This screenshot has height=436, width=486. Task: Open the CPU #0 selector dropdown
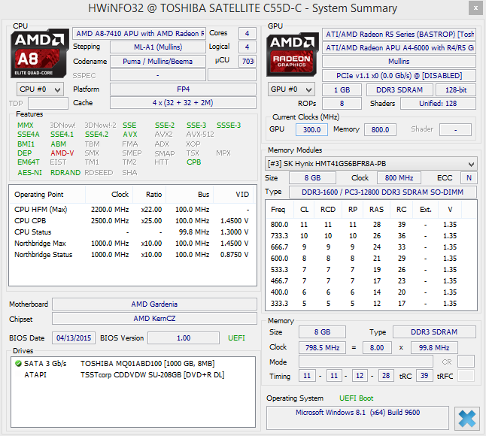(x=40, y=89)
